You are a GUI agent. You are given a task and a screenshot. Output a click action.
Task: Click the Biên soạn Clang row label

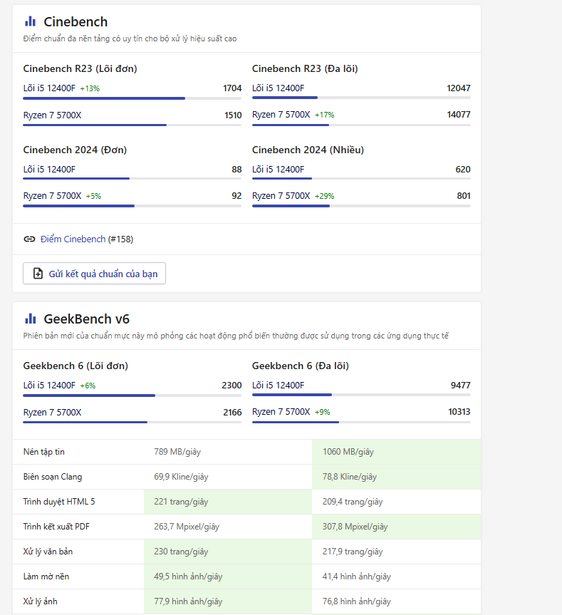coord(53,477)
